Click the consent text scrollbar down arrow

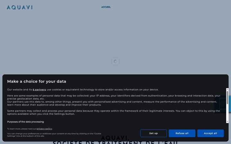click(x=227, y=122)
